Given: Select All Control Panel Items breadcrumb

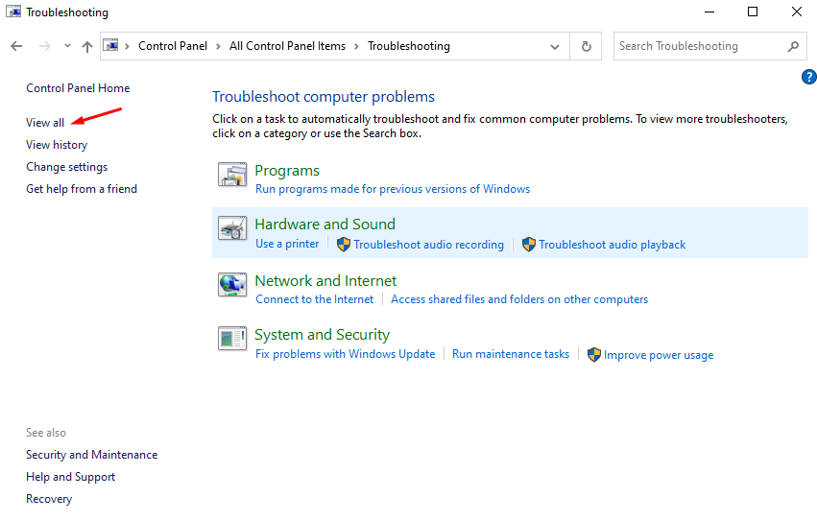Looking at the screenshot, I should [x=287, y=46].
